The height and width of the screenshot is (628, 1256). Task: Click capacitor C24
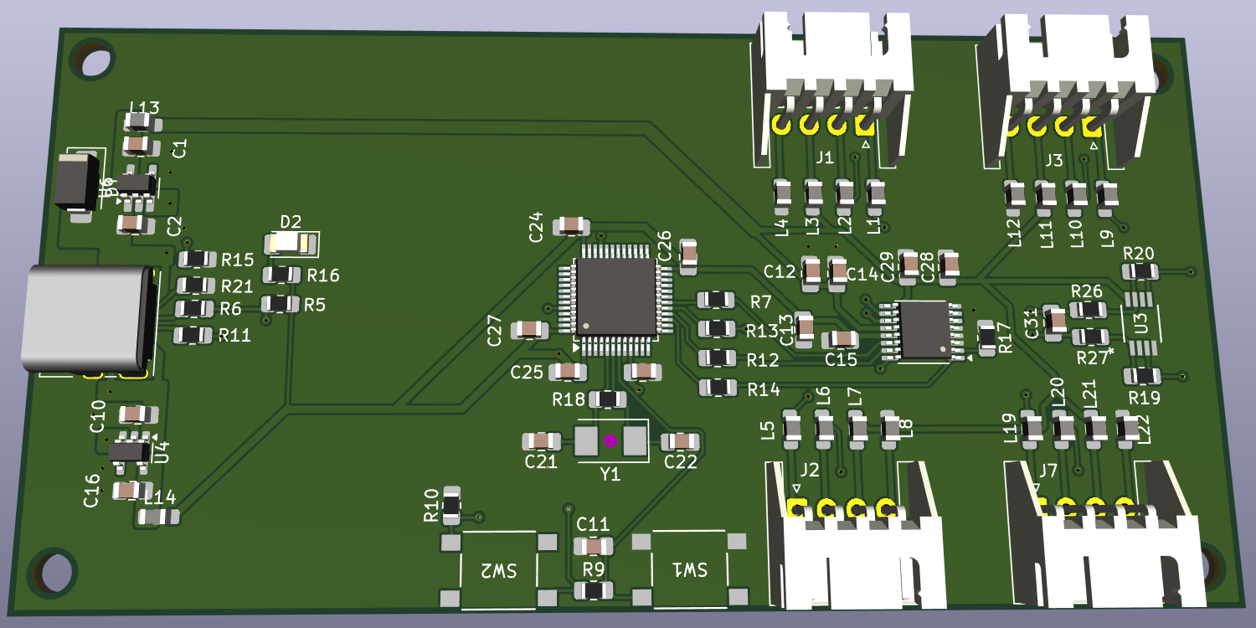tap(570, 224)
